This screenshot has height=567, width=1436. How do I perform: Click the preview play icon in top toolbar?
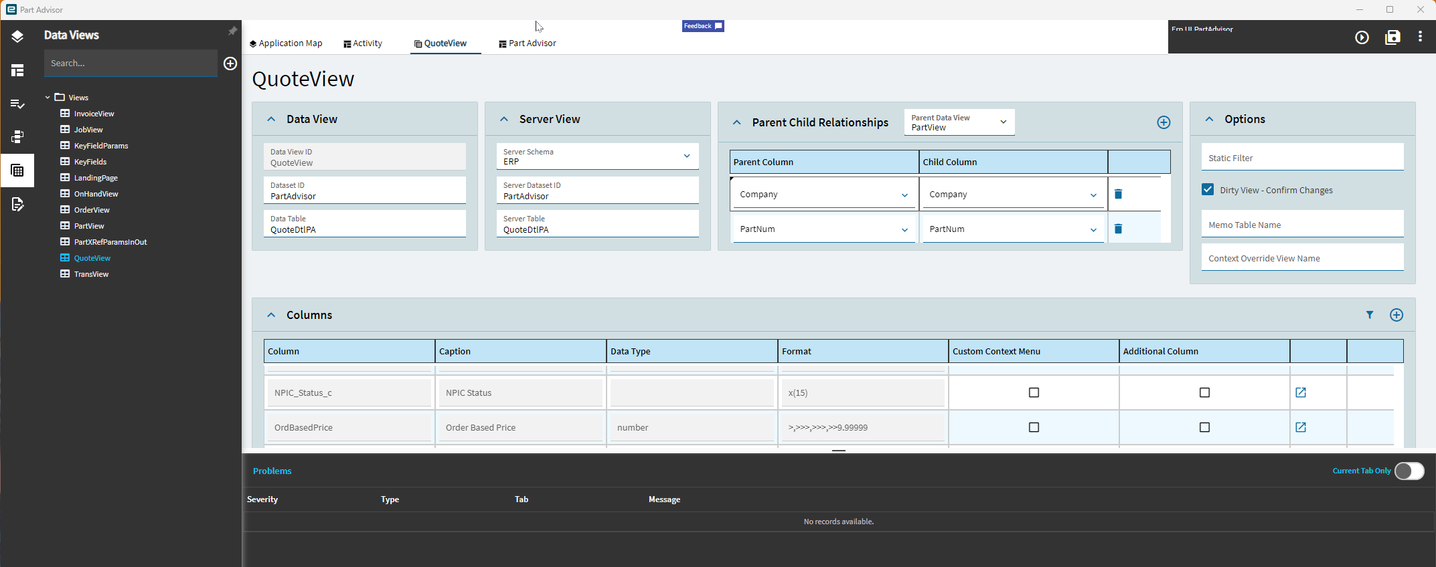pos(1362,37)
